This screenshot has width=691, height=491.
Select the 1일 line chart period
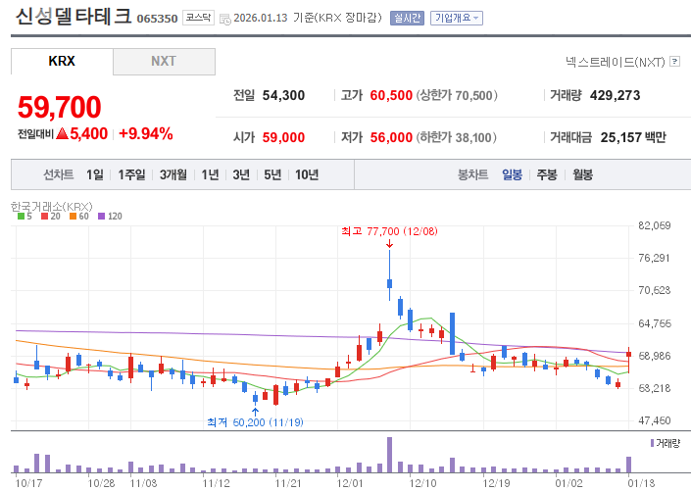click(95, 175)
